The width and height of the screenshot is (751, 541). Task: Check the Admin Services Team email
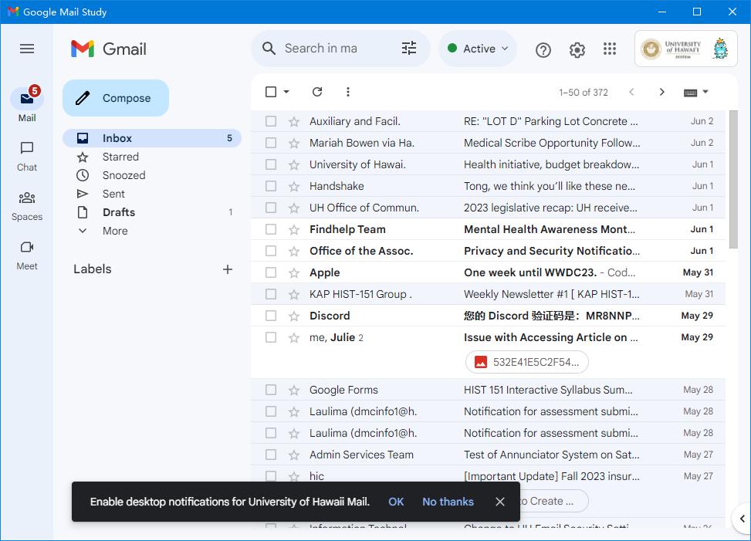[x=271, y=455]
